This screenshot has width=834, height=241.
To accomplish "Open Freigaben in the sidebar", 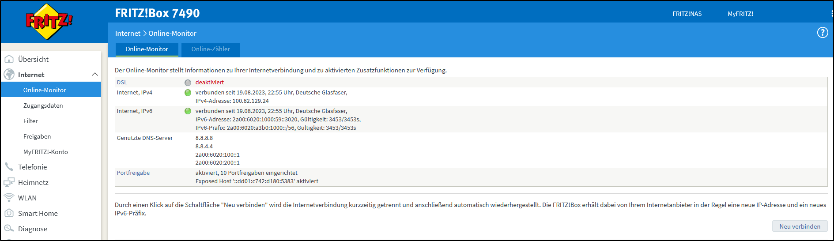I will click(37, 136).
